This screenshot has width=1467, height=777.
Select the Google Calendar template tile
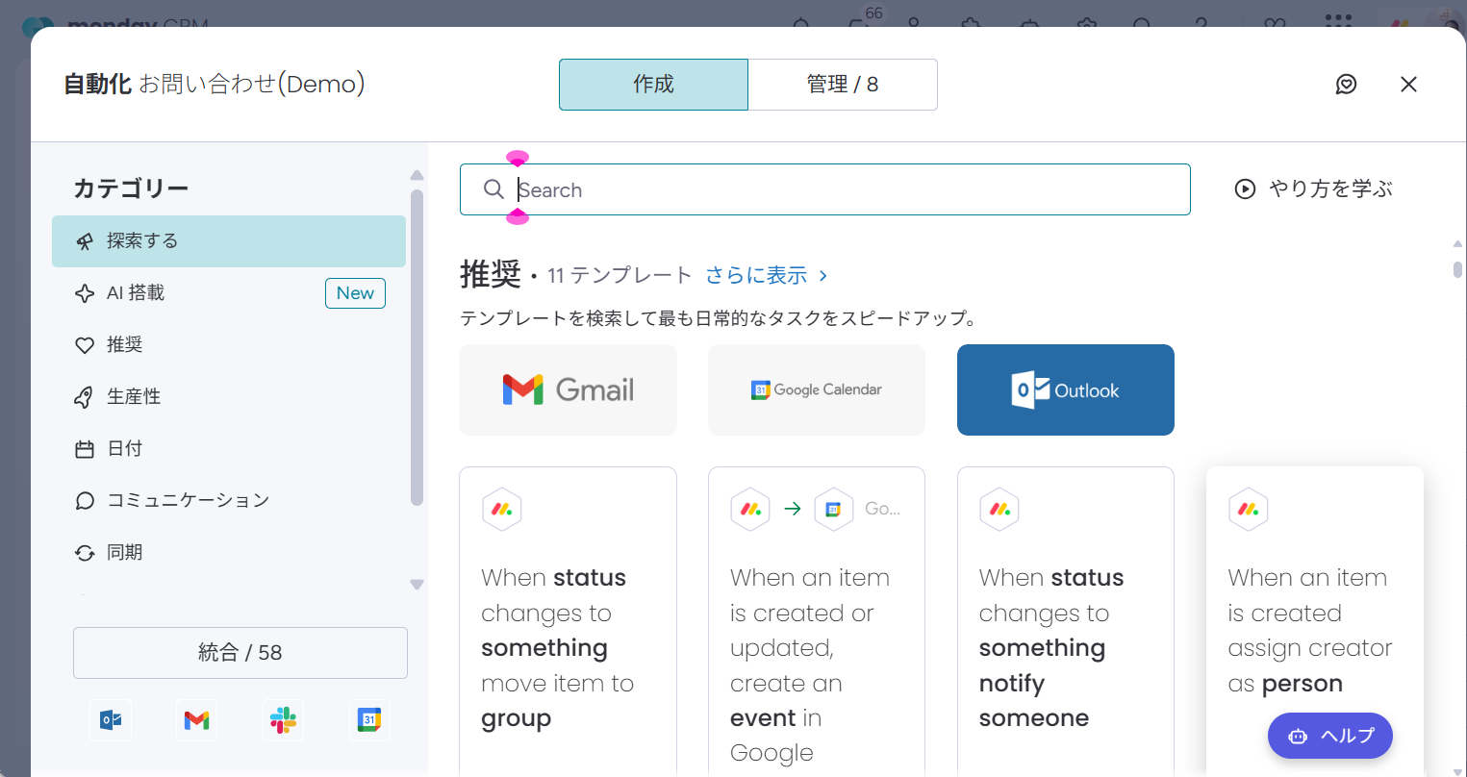[x=816, y=389]
